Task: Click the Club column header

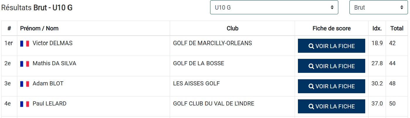Action: [x=232, y=28]
